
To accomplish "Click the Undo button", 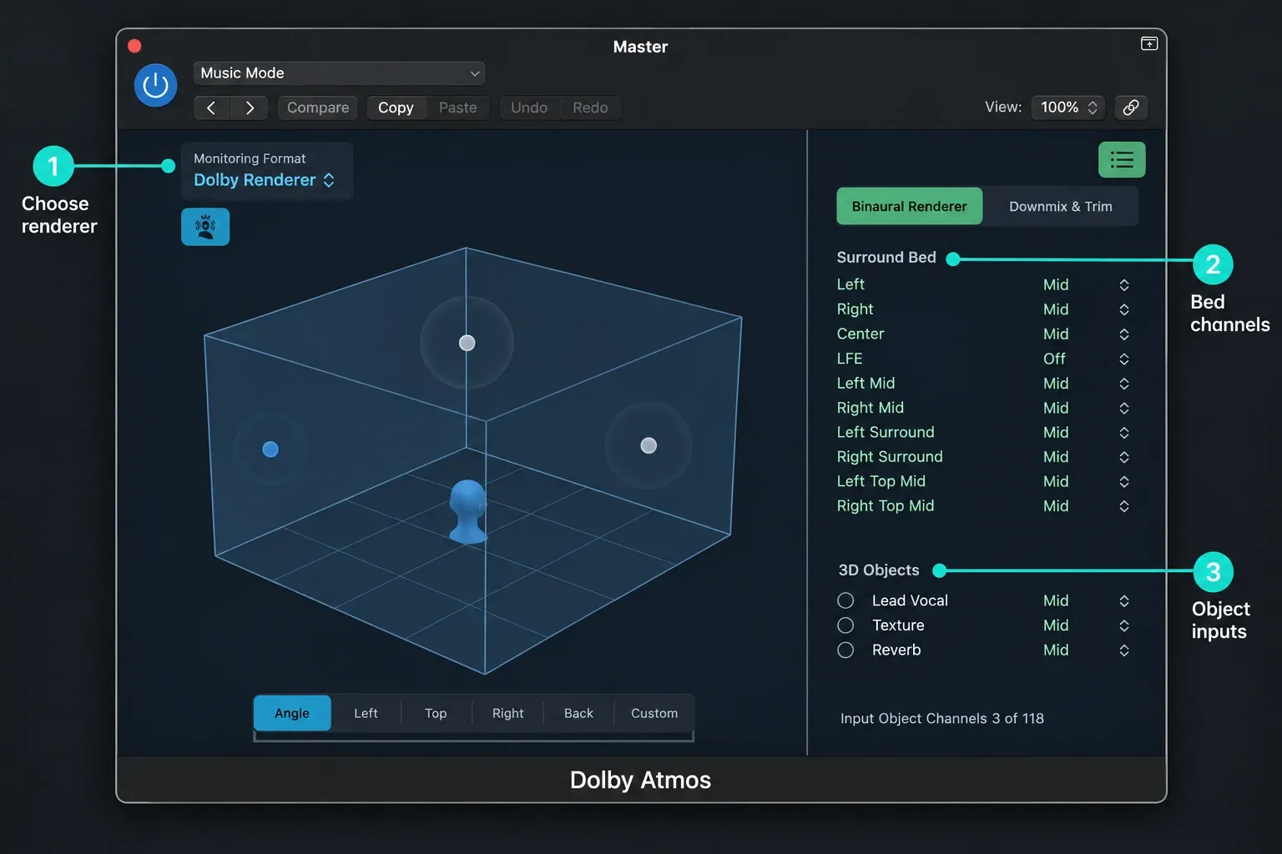I will pyautogui.click(x=529, y=108).
